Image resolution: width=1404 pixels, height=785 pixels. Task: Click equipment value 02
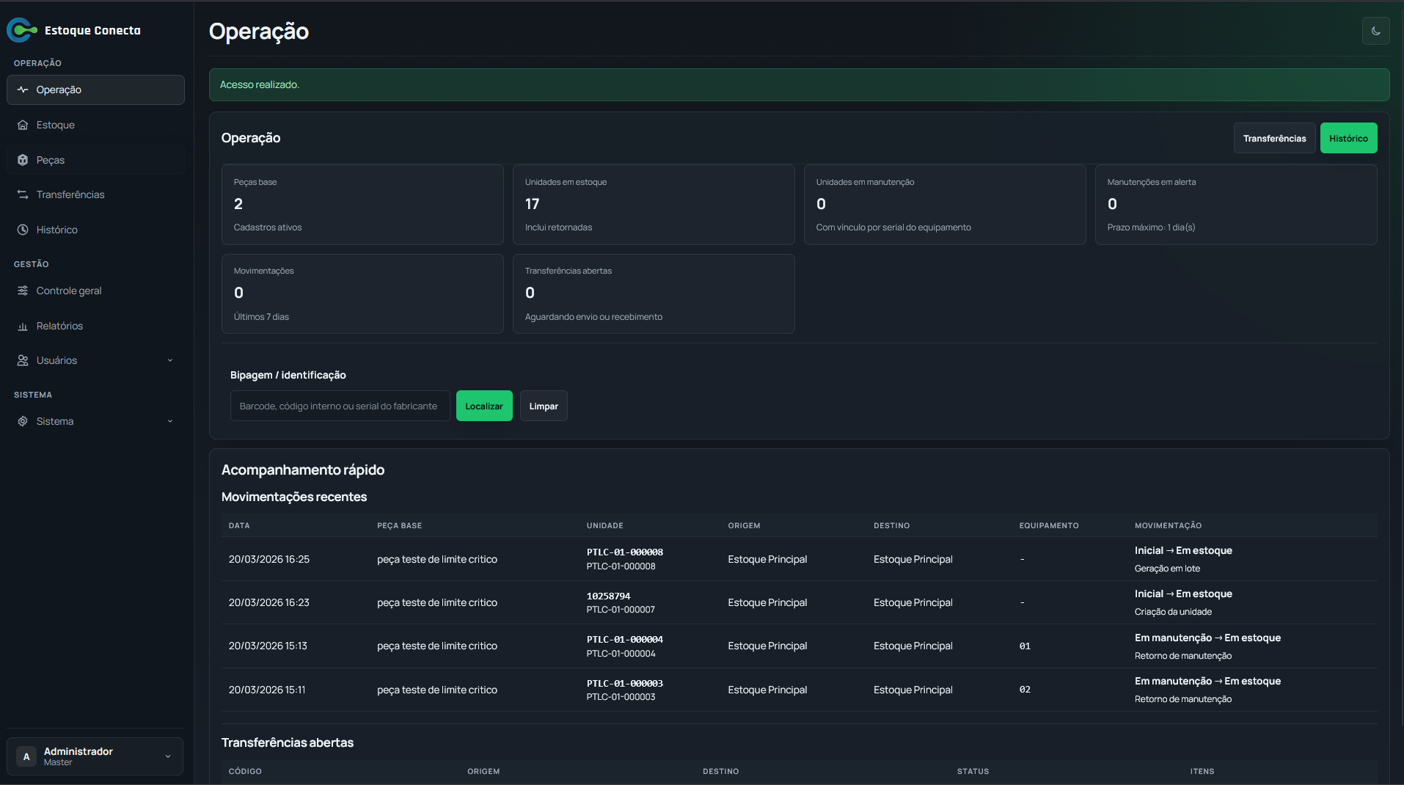point(1025,690)
